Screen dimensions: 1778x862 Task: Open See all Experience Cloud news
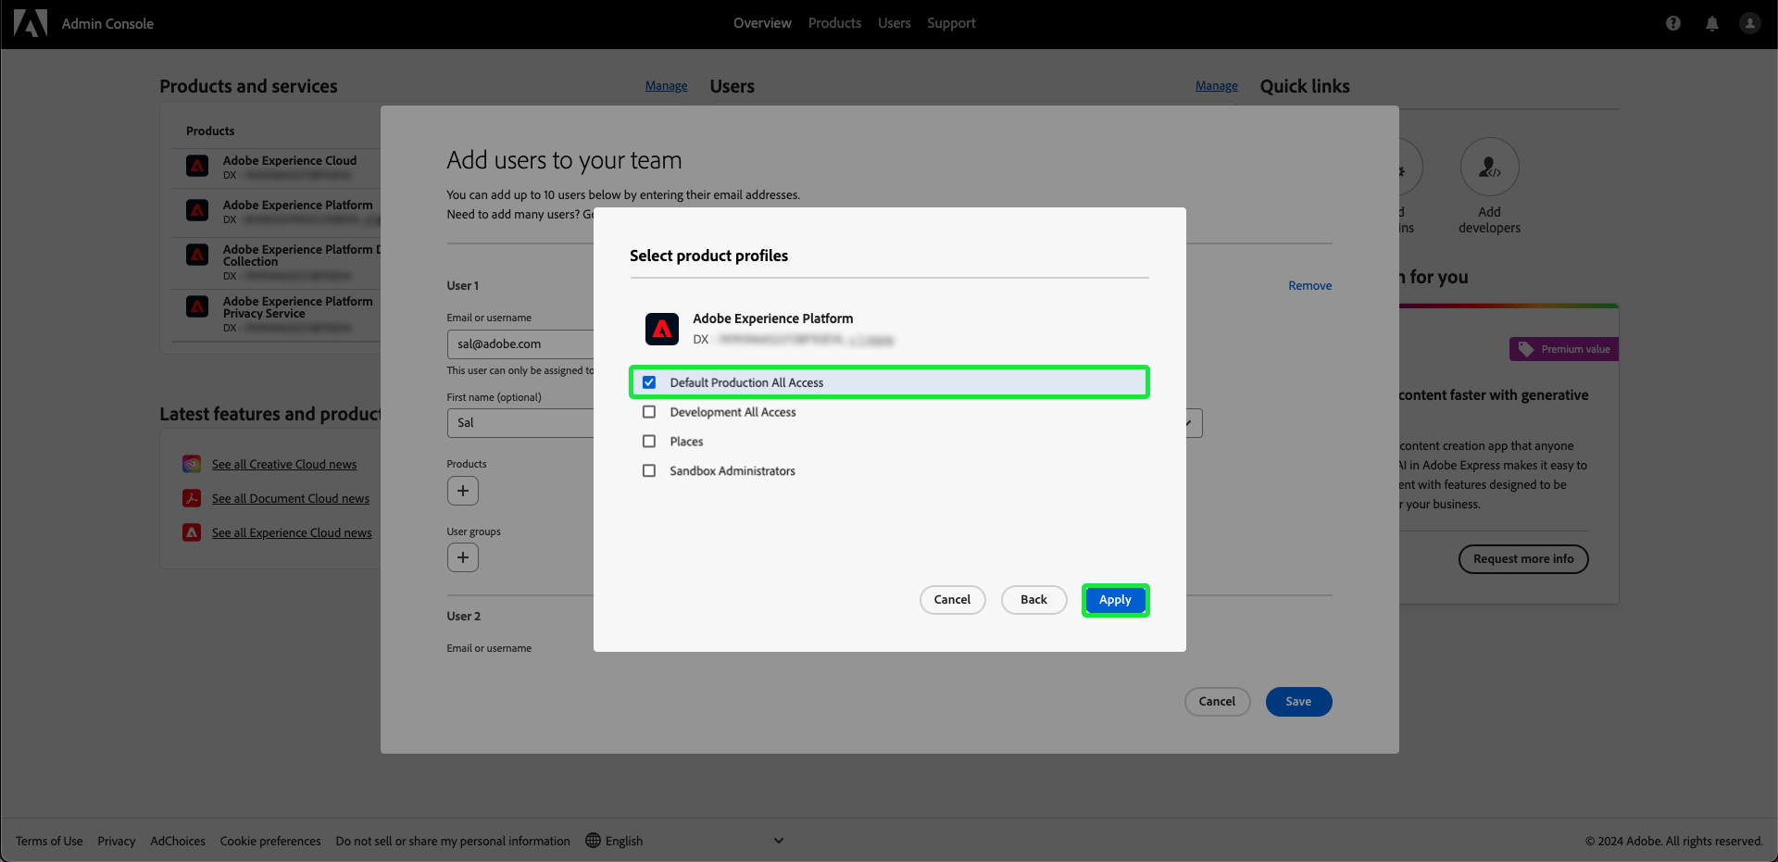292,533
